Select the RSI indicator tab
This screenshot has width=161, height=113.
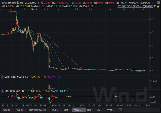pyautogui.click(x=89, y=110)
